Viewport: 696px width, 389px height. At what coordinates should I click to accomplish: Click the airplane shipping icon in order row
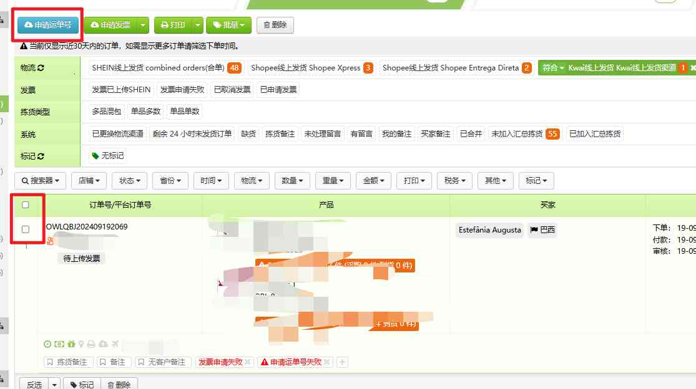point(115,343)
